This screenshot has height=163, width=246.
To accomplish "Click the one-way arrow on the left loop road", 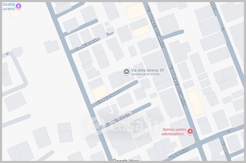I will [7, 54].
